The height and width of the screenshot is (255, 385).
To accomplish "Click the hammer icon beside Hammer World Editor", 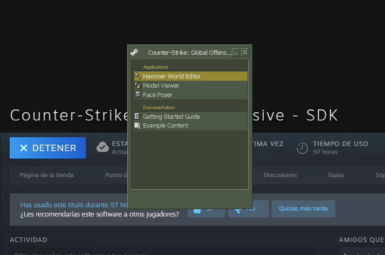I will click(x=138, y=76).
